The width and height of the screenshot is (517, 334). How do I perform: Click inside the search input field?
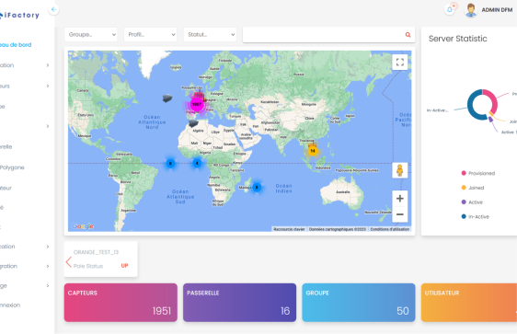coord(323,35)
